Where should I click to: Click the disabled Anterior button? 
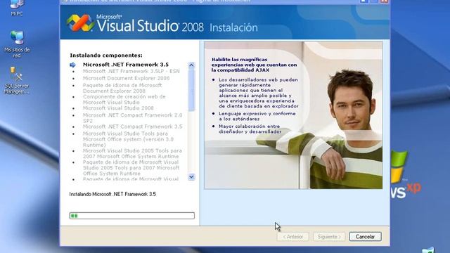tap(292, 237)
